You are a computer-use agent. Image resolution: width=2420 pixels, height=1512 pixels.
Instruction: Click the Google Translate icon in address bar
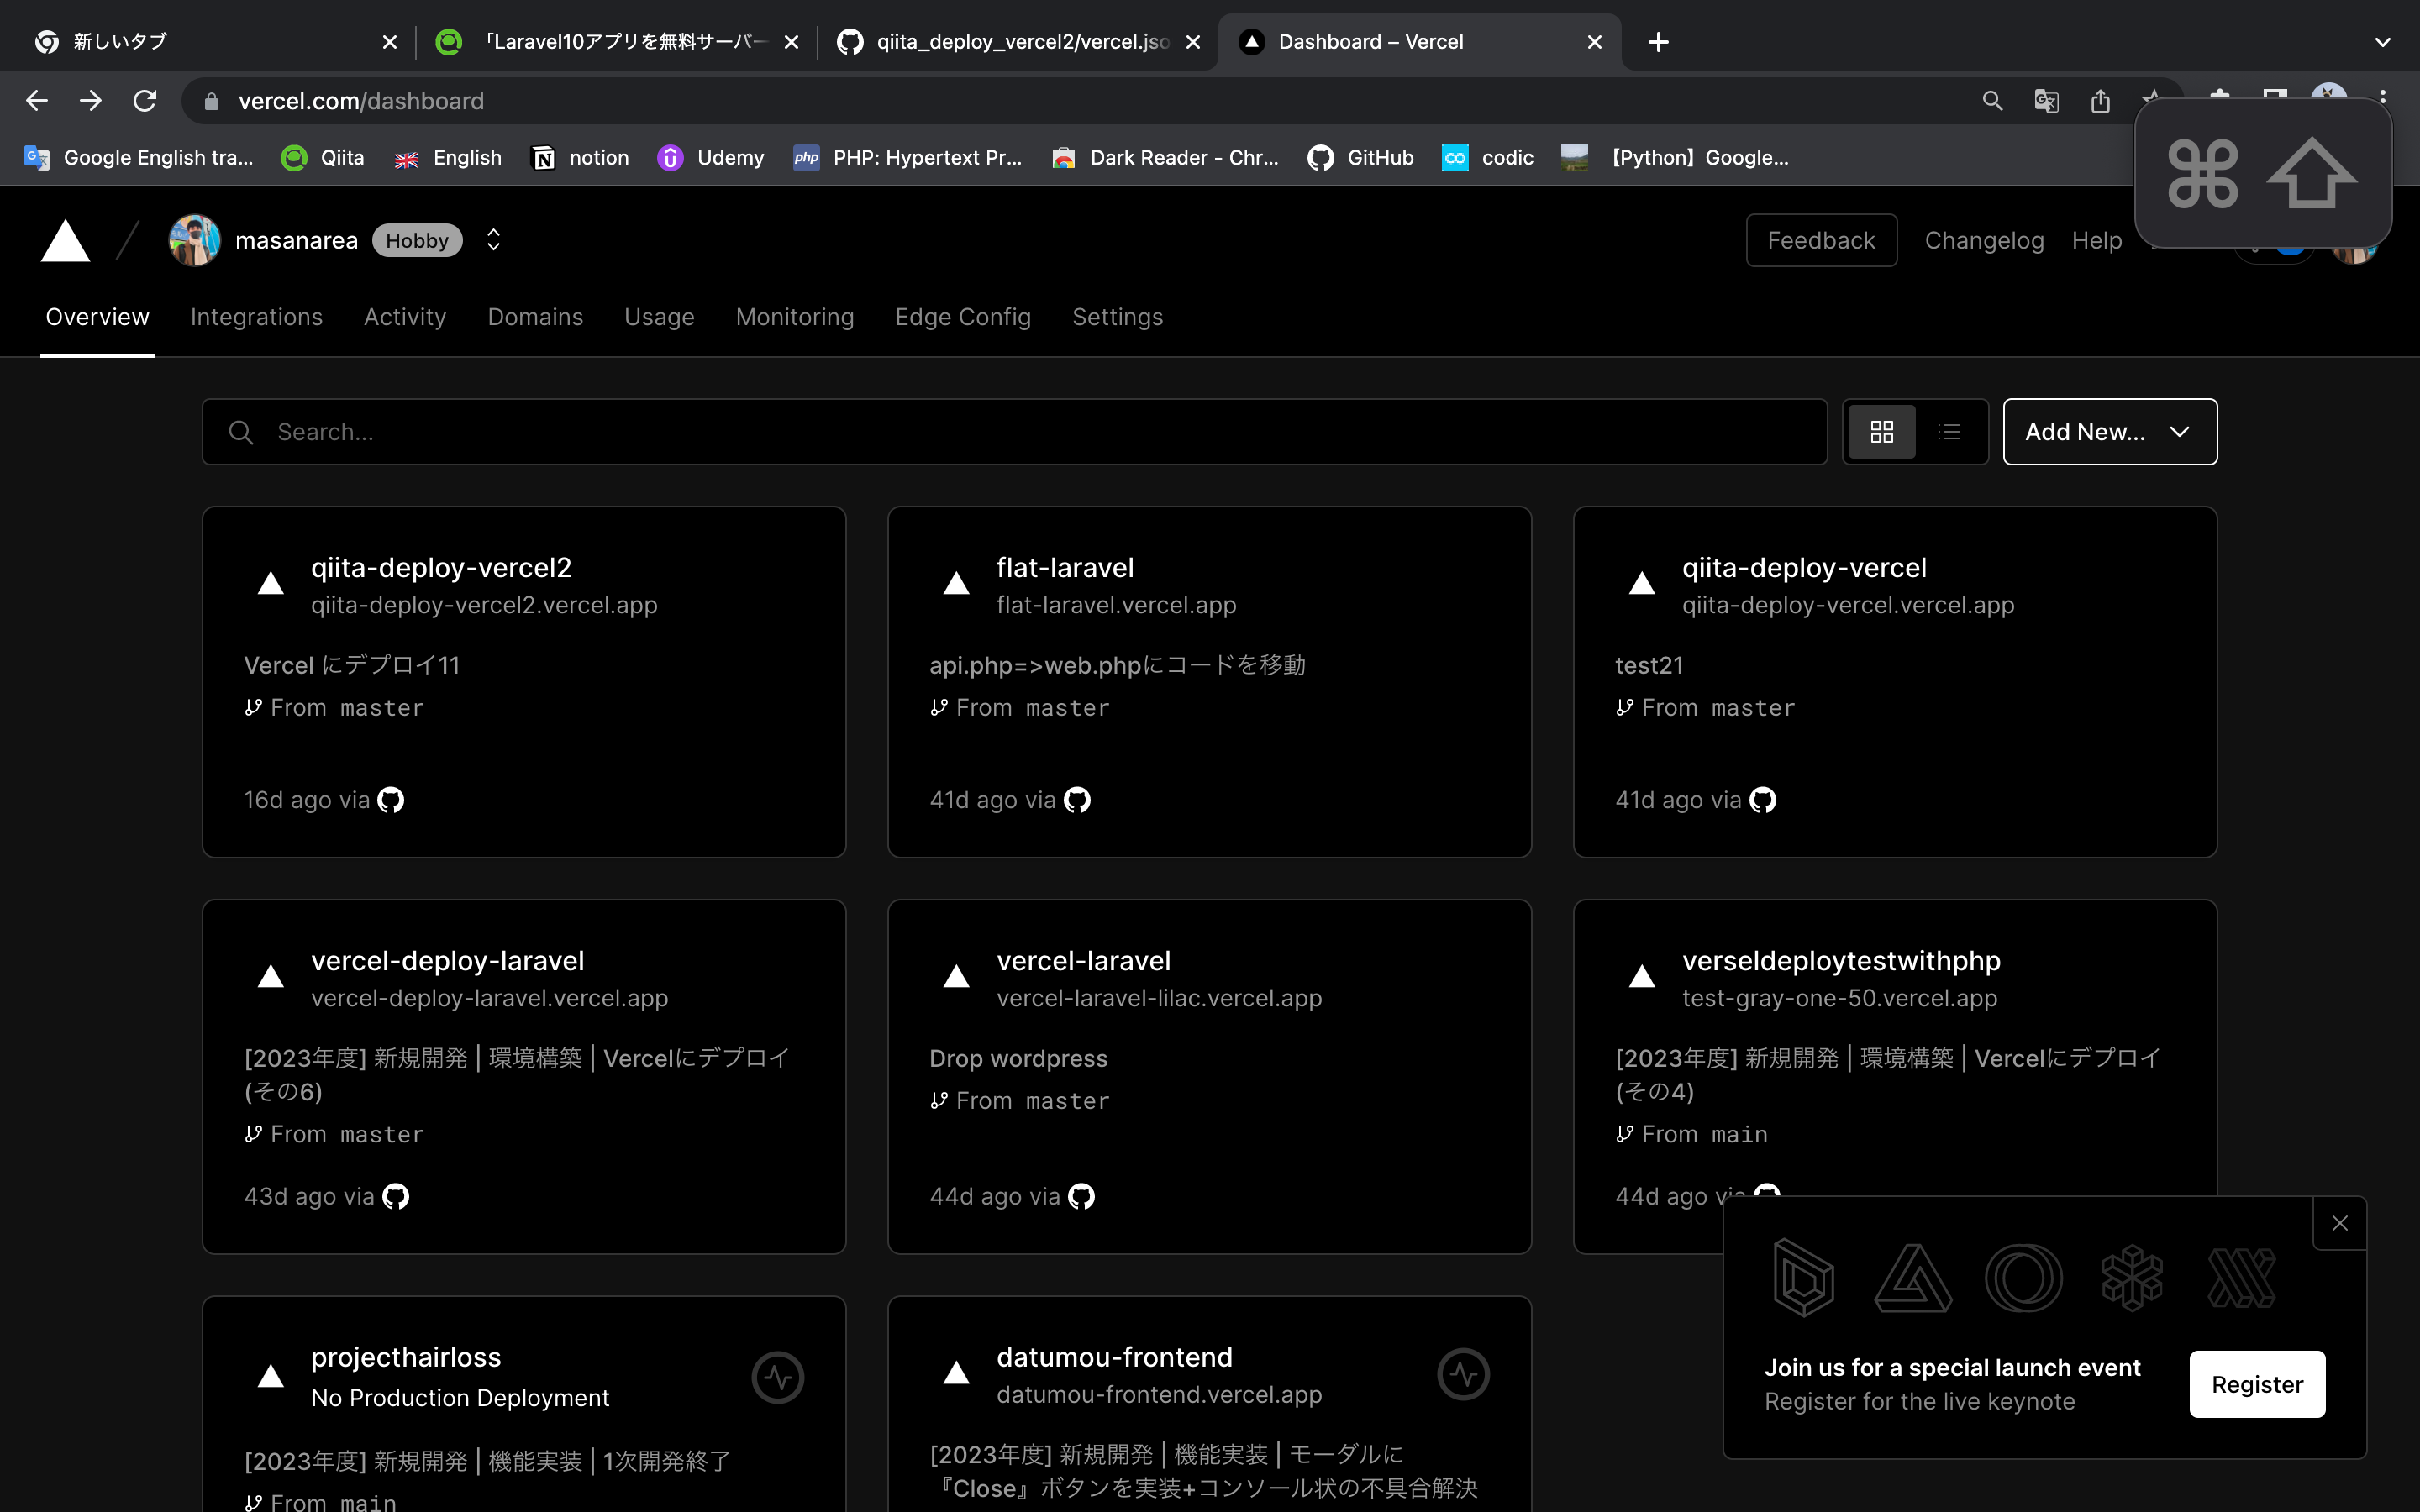(2046, 101)
